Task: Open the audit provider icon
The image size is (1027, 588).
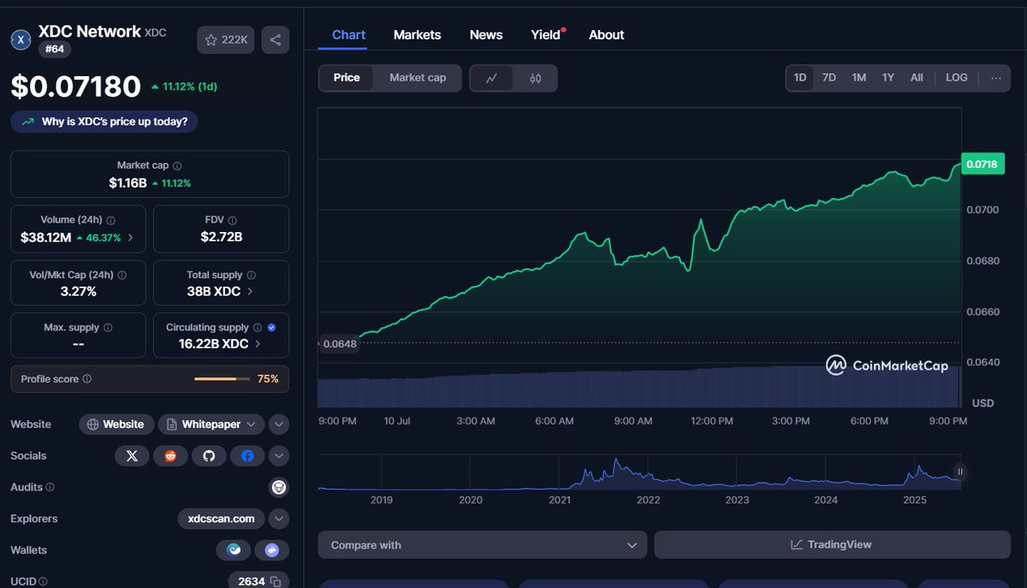Action: coord(278,487)
